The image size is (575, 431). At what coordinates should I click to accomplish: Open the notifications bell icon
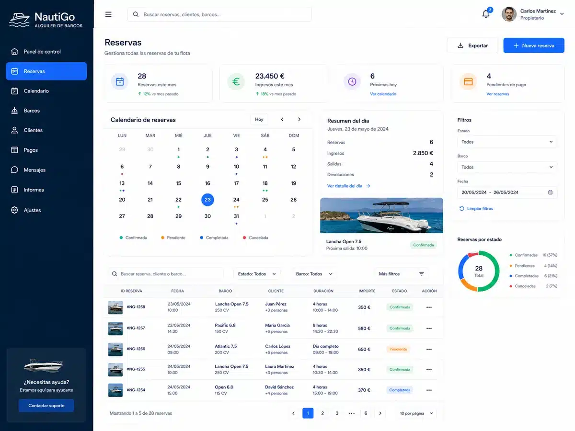coord(486,14)
